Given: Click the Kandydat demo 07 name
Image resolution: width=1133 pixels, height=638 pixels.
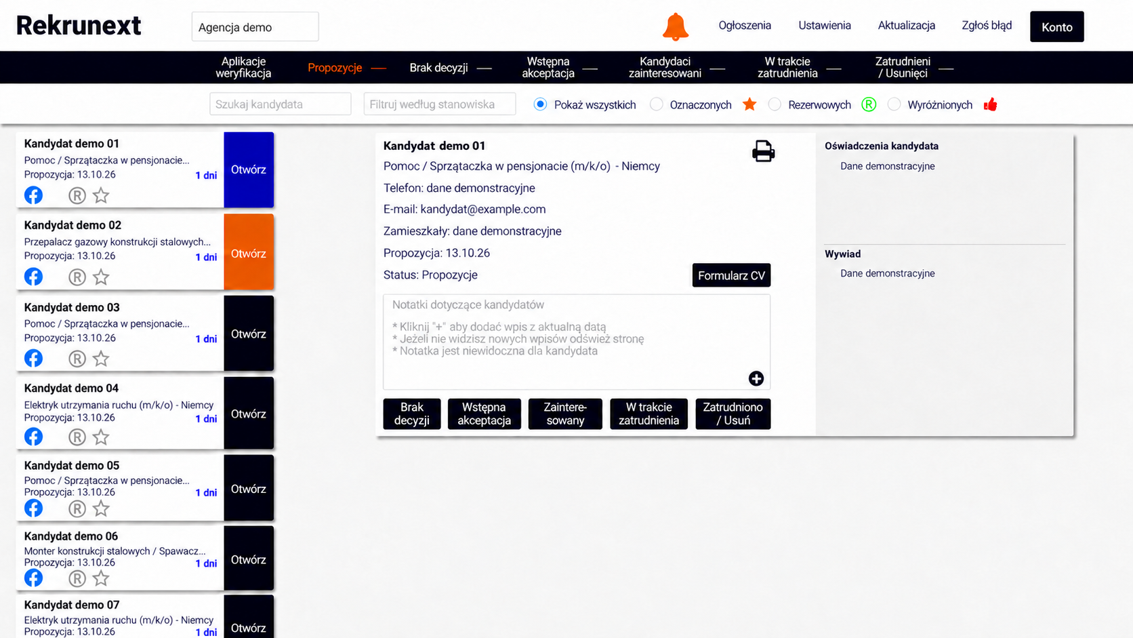Looking at the screenshot, I should click(72, 605).
